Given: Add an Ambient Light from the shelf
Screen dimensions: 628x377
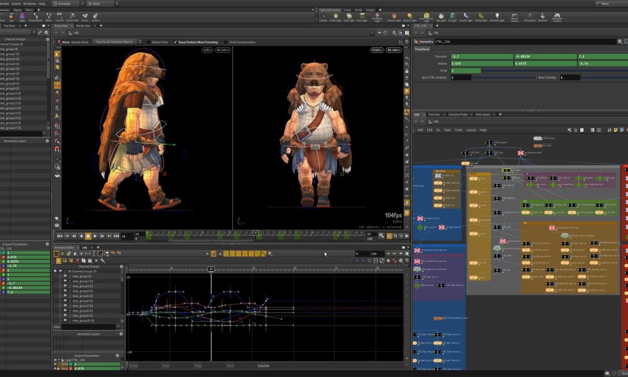Looking at the screenshot, I should (x=497, y=17).
